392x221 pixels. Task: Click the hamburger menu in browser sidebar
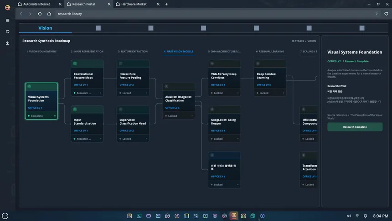tap(7, 20)
